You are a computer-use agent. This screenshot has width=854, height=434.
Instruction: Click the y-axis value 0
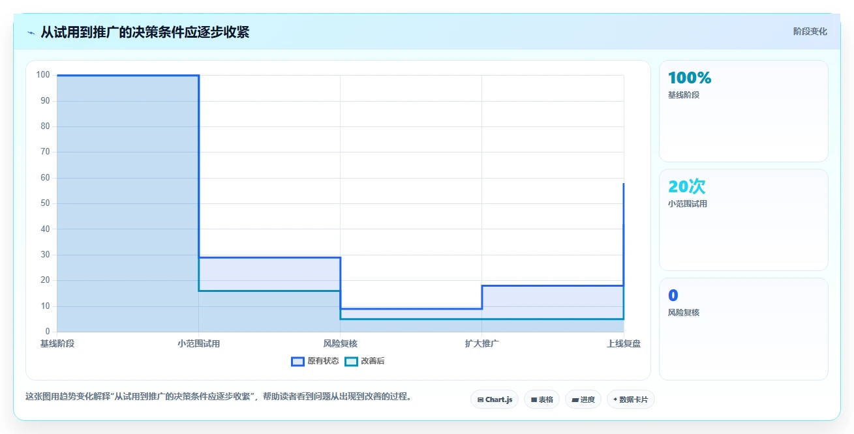(48, 332)
